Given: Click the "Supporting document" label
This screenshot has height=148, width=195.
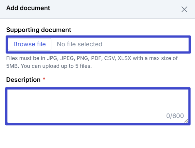Looking at the screenshot, I should tap(39, 30).
